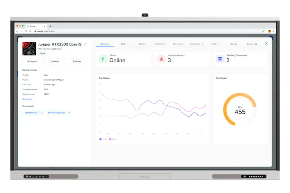Image resolution: width=290 pixels, height=193 pixels.
Task: Close the device details panel with X
Action: 266,43
